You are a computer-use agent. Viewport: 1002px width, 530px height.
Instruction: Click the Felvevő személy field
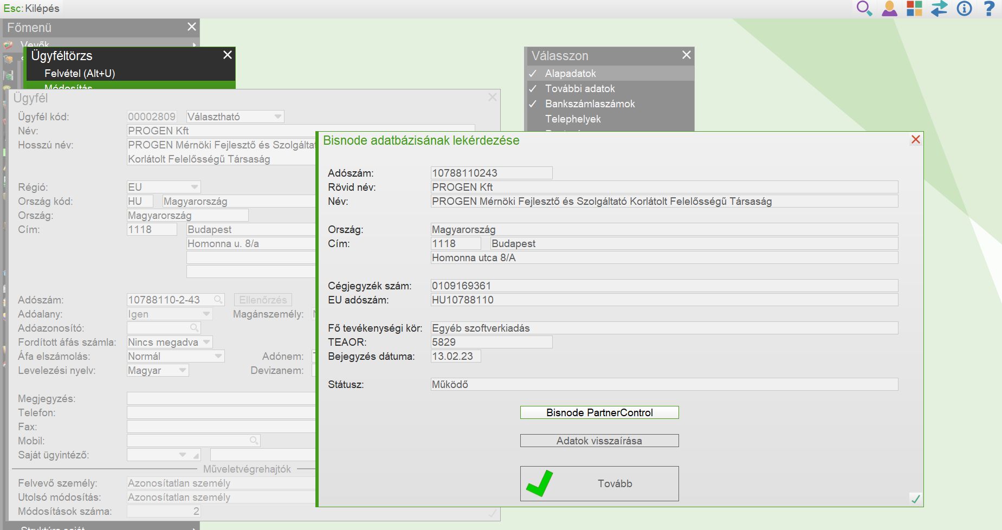[221, 483]
